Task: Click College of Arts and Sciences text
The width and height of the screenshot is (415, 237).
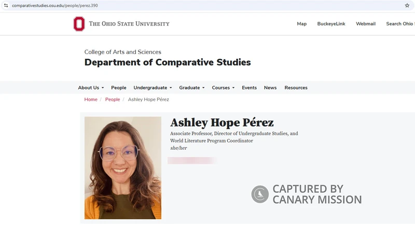Action: tap(123, 52)
